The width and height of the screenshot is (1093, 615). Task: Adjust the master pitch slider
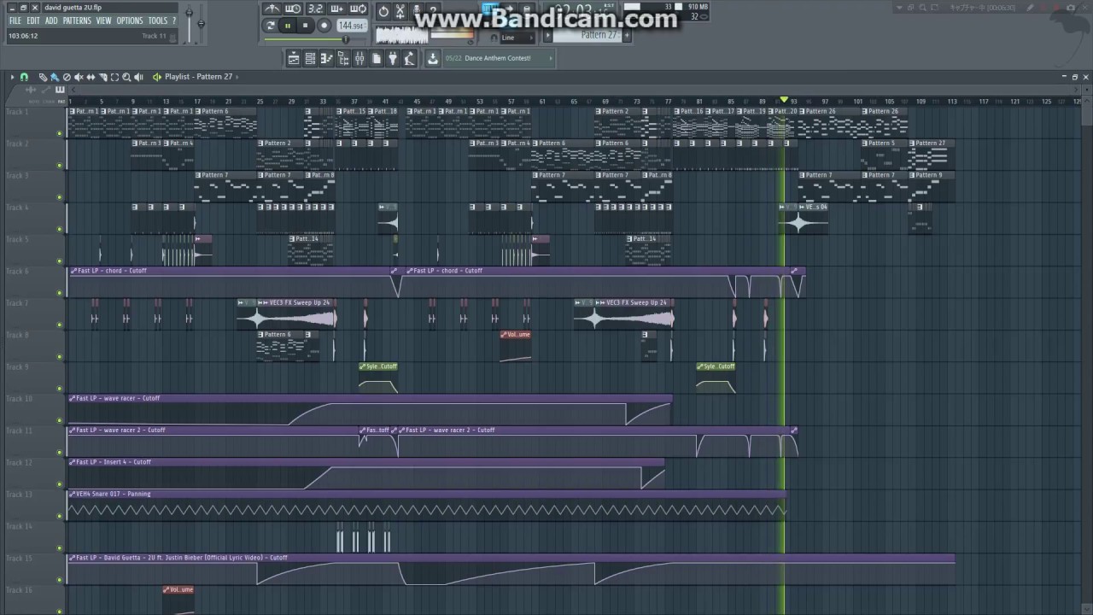(x=202, y=24)
